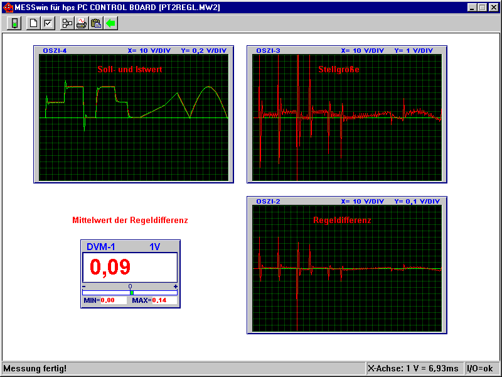Screen dimensions: 502x377
Task: Click the DVM-1 bar graph indicator
Action: pos(130,292)
